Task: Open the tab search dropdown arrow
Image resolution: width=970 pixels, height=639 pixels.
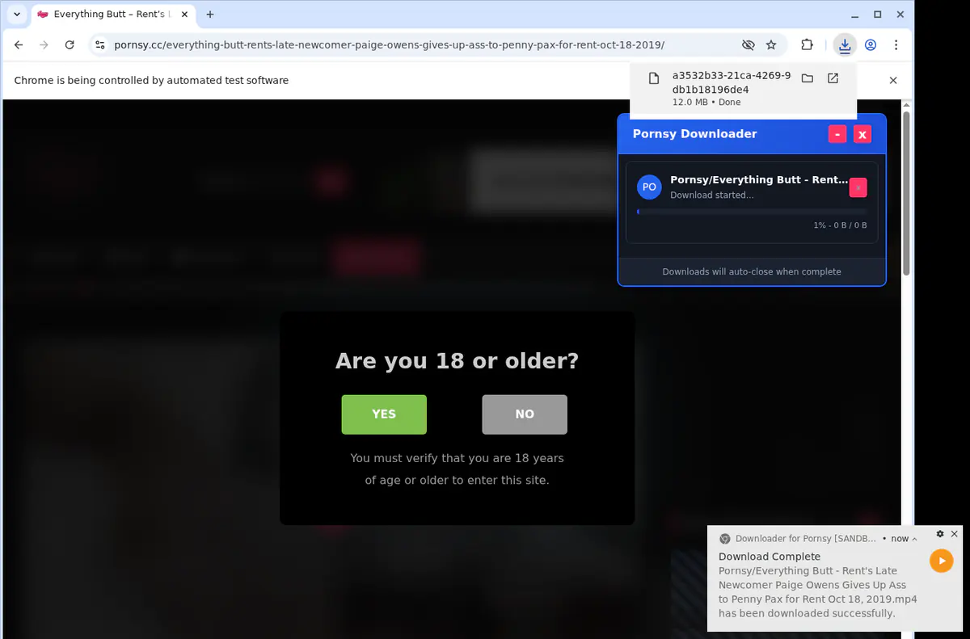Action: [17, 15]
